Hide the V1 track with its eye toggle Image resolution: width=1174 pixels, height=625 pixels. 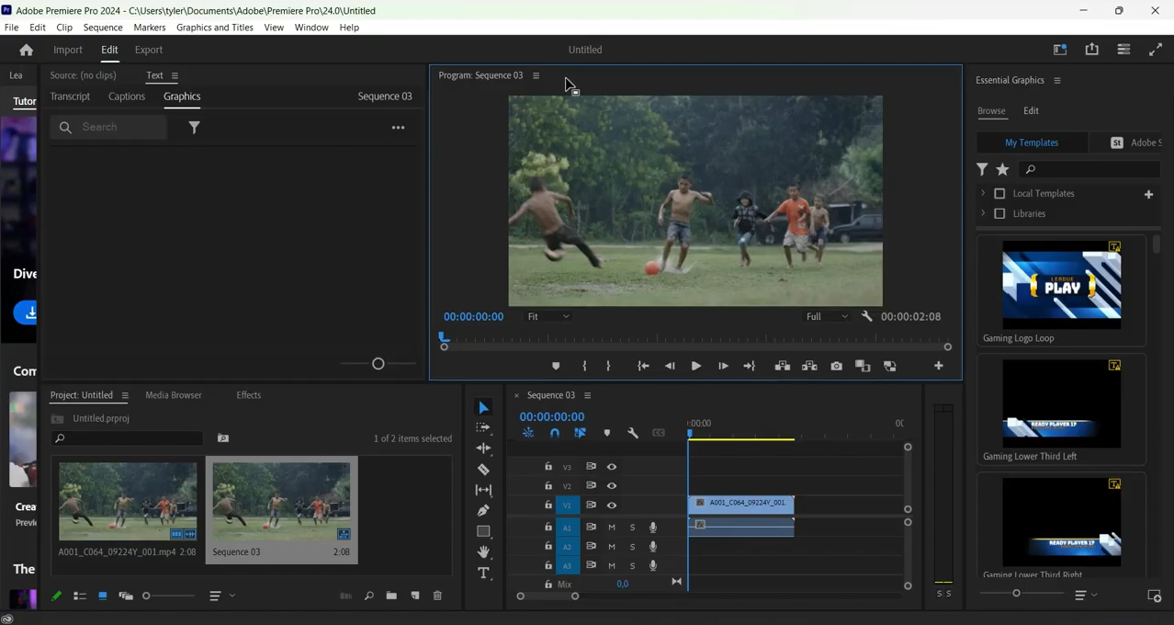[611, 505]
